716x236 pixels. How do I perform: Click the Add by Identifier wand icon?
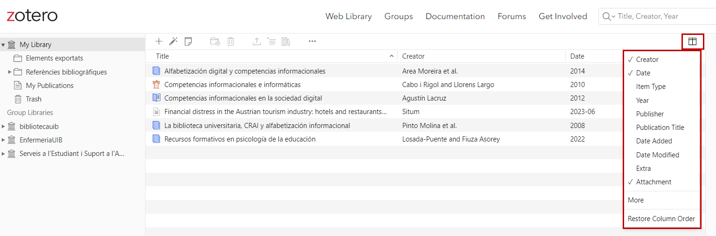[x=173, y=41]
